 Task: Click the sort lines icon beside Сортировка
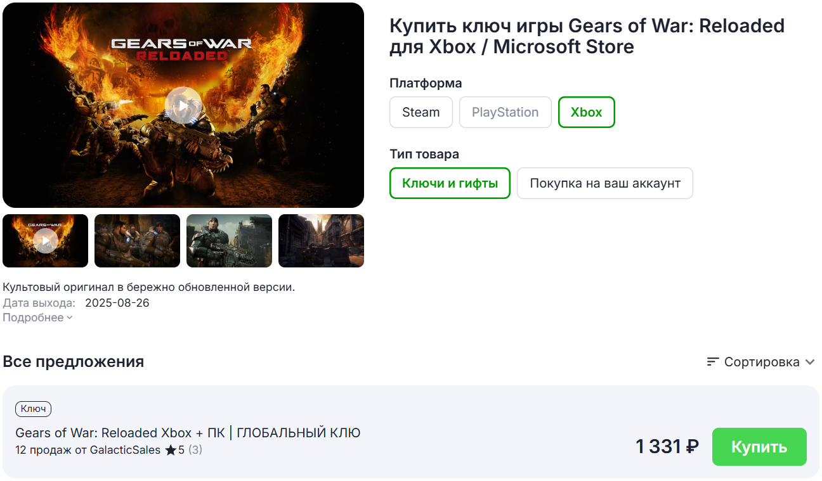713,362
